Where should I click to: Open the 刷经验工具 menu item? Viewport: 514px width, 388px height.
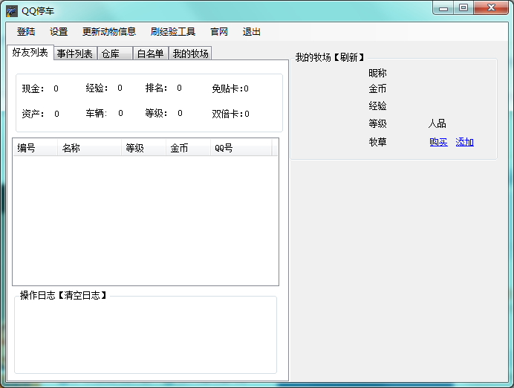[x=172, y=32]
